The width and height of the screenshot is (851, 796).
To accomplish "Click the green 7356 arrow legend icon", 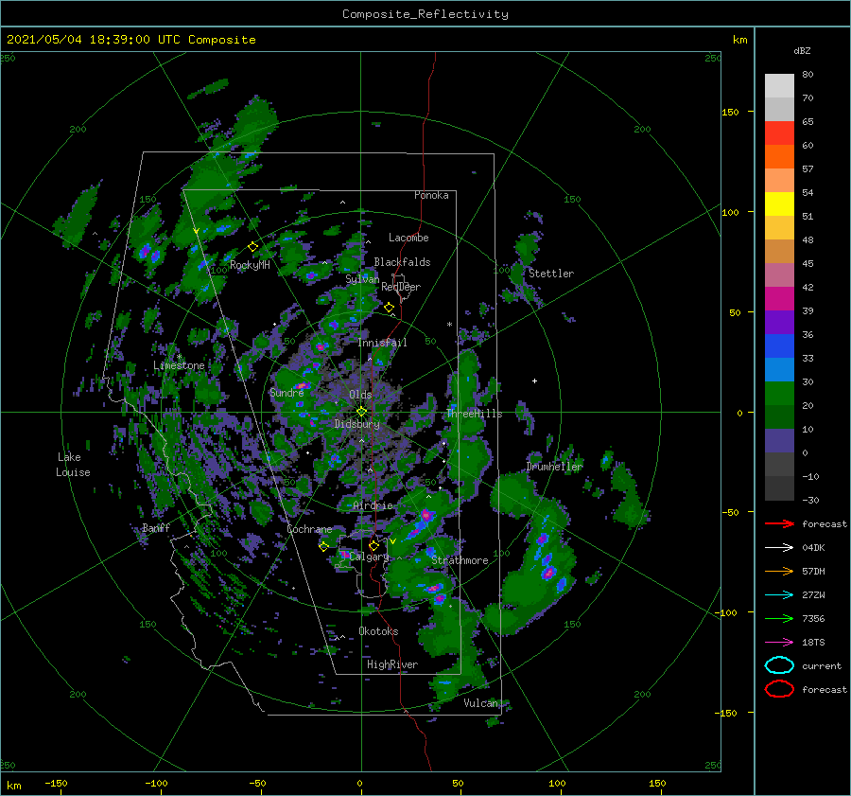I will [779, 618].
